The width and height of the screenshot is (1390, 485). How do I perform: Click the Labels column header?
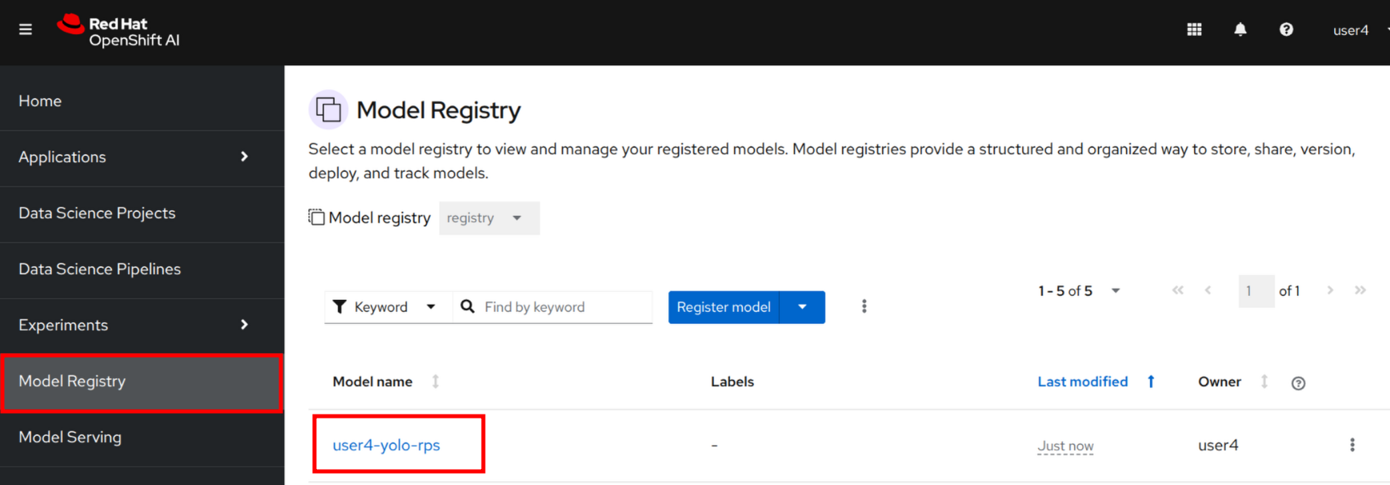732,382
